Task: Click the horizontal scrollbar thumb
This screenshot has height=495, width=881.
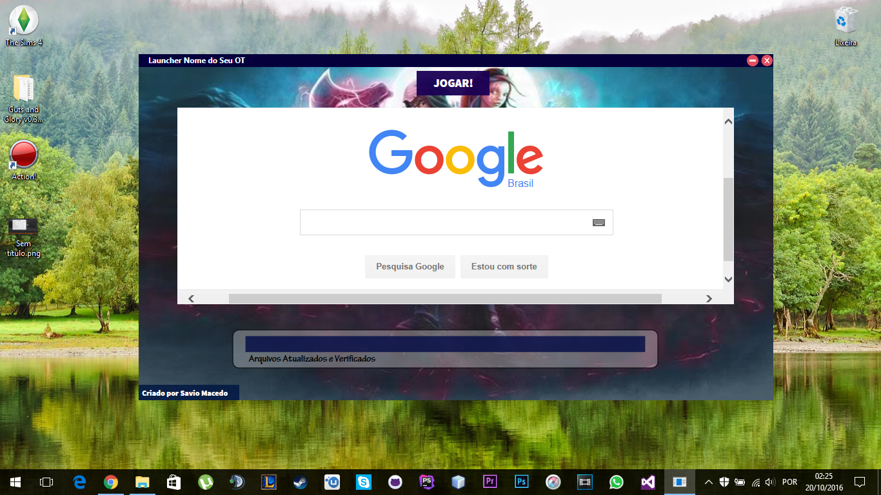Action: tap(445, 298)
